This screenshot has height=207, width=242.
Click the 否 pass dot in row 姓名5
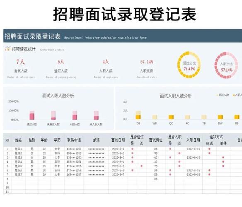click(142, 166)
